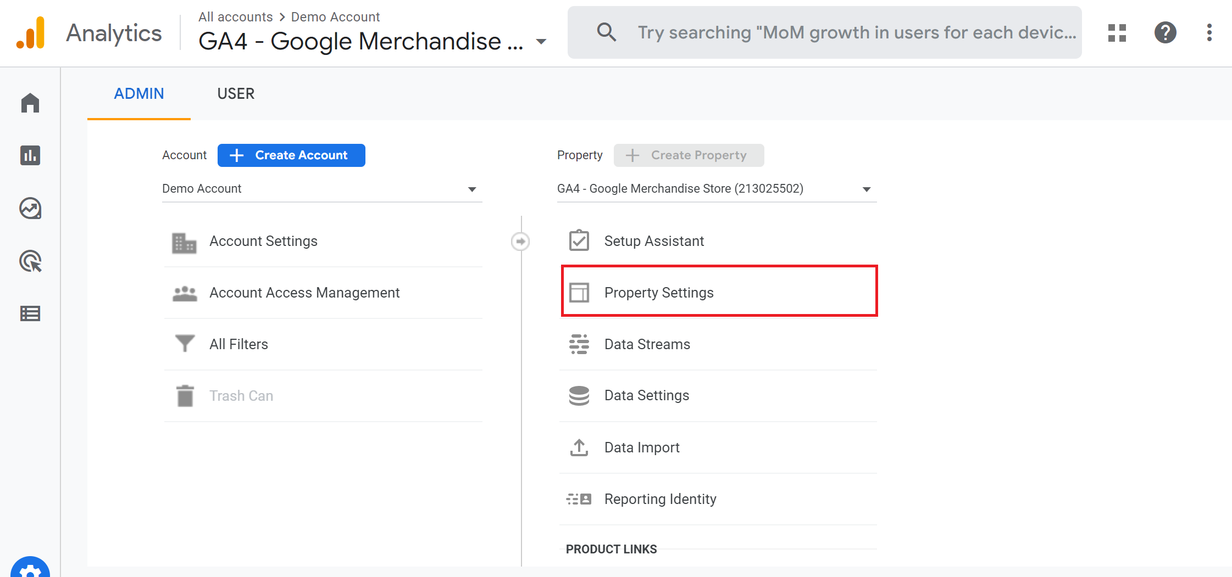Screen dimensions: 1232x577
Task: Open the three-dot more options menu
Action: click(x=1209, y=33)
